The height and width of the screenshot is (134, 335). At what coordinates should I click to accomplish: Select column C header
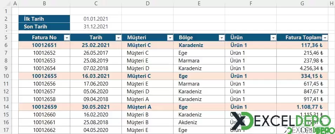96,3
